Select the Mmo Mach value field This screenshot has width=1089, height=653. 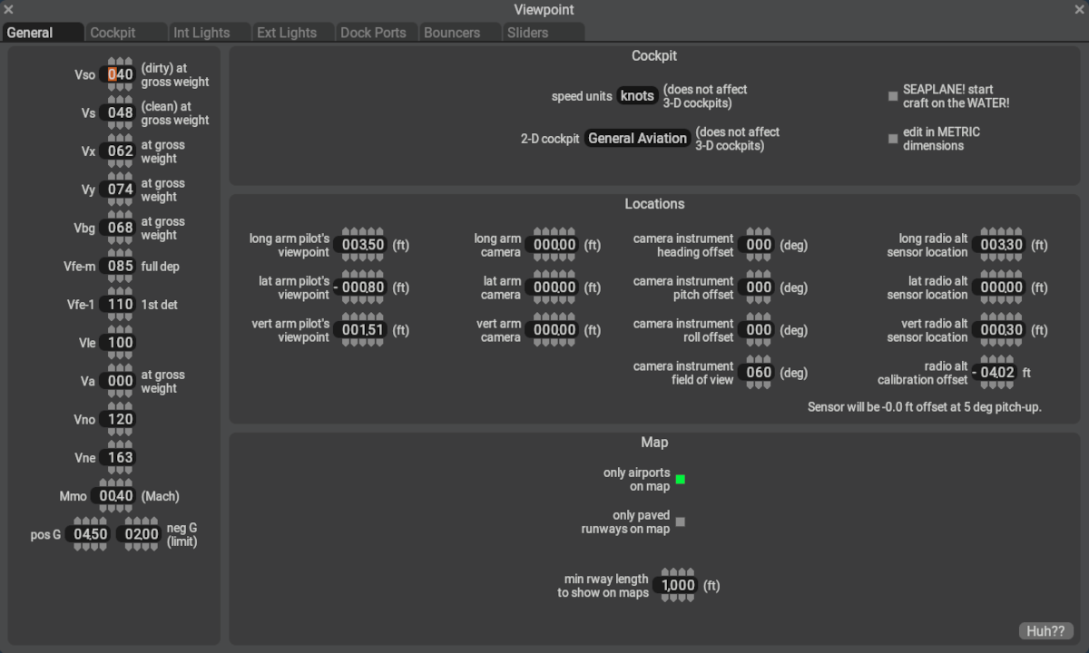116,496
